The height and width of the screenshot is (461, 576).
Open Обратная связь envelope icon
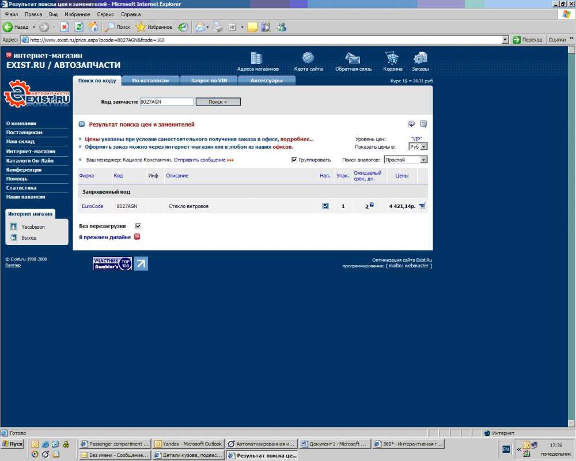coord(353,58)
